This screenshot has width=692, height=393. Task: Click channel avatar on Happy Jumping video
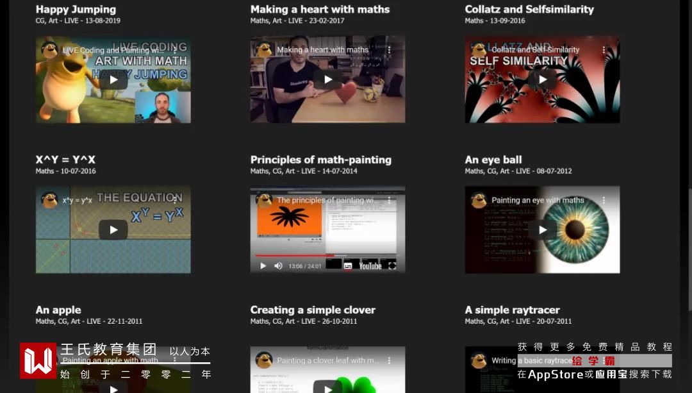pos(49,50)
